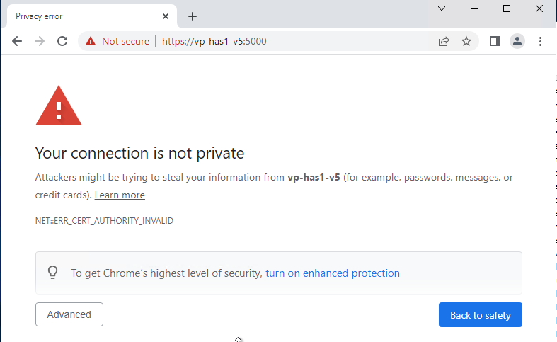Open the user profile icon

coord(517,41)
